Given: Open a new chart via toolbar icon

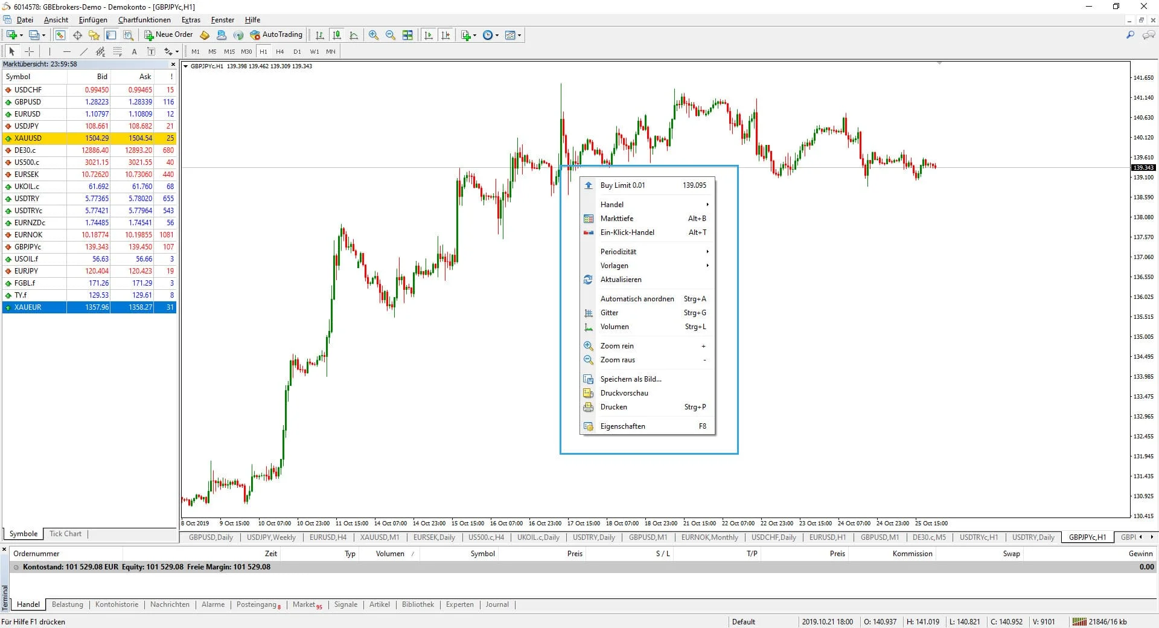Looking at the screenshot, I should tap(465, 34).
